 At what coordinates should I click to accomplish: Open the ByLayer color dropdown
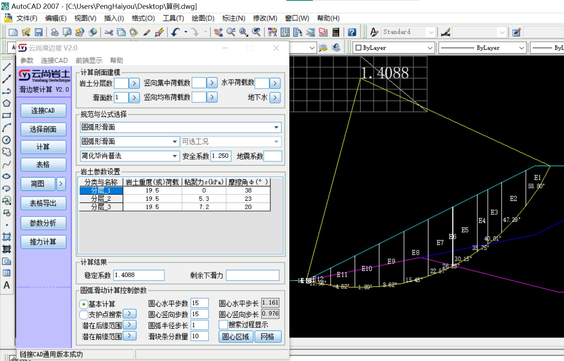click(x=430, y=48)
